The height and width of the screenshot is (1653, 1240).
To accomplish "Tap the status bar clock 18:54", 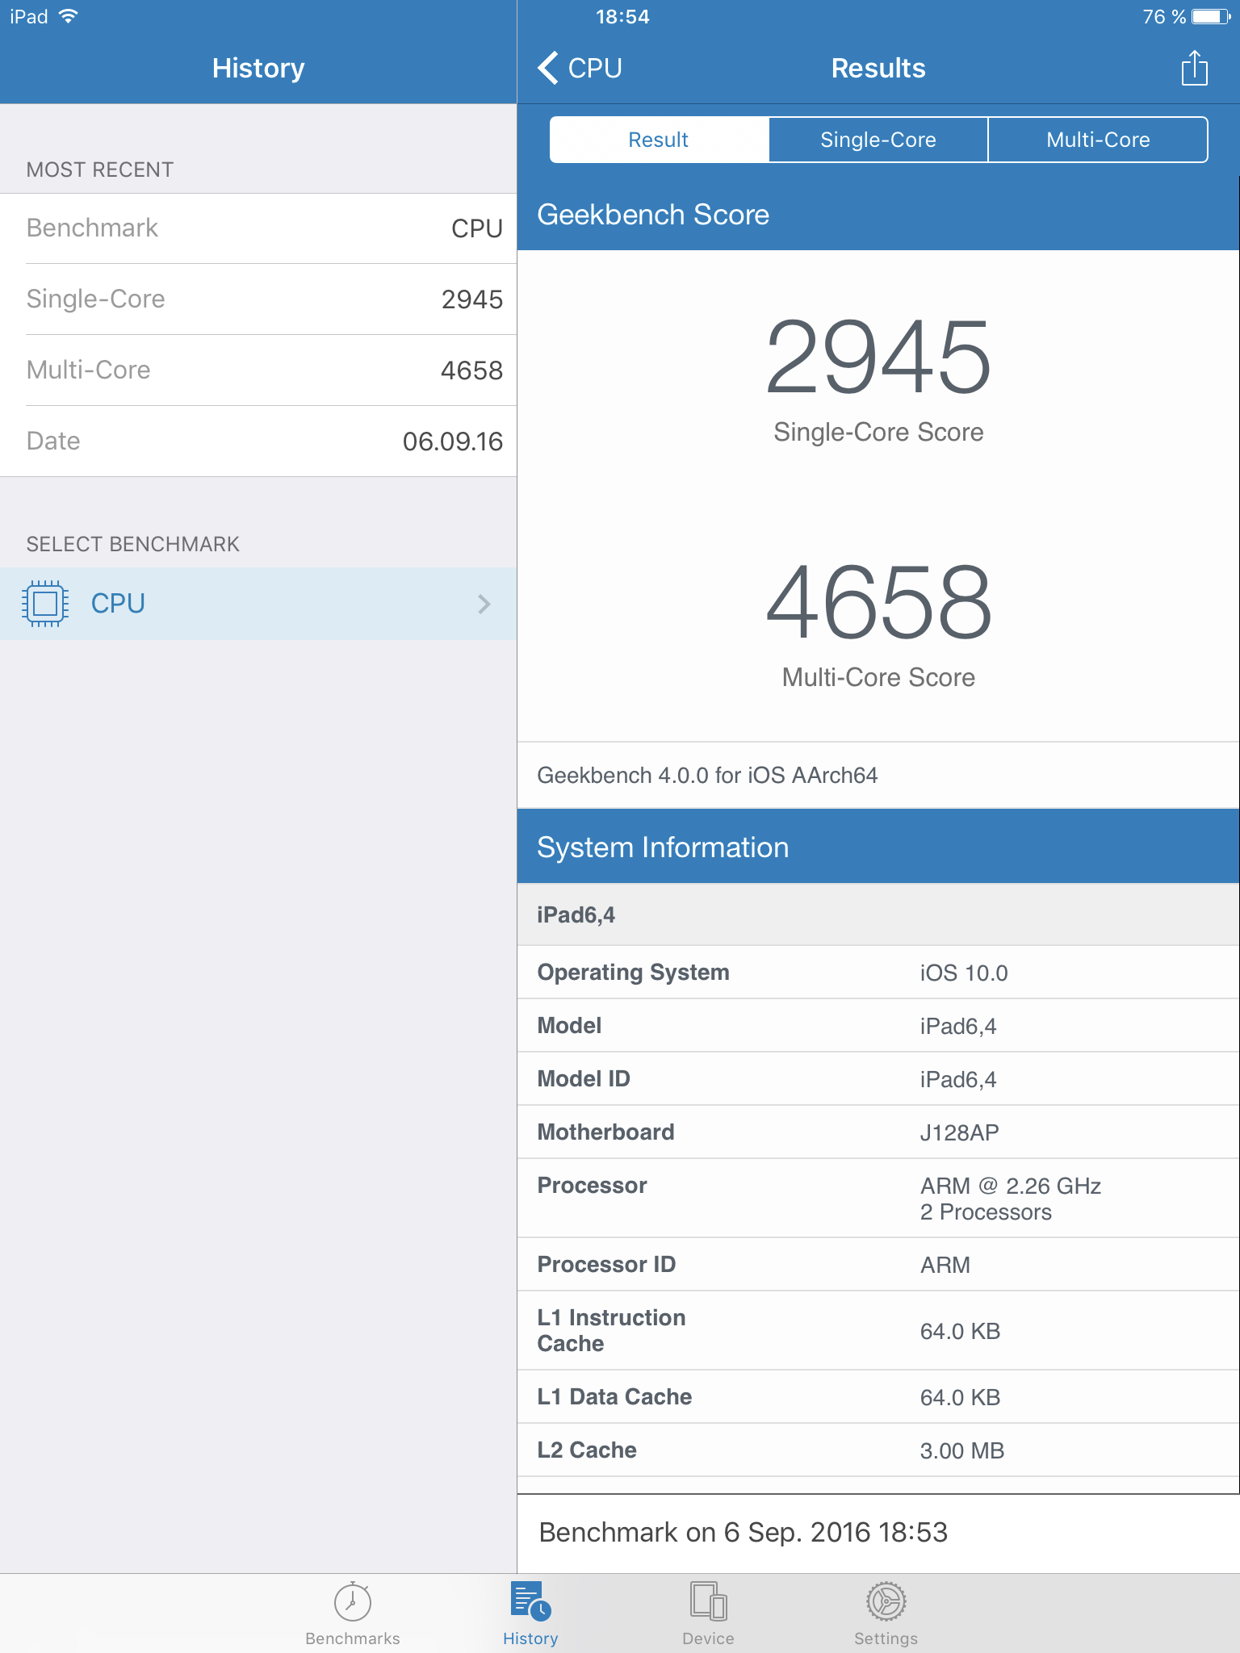I will pos(622,16).
